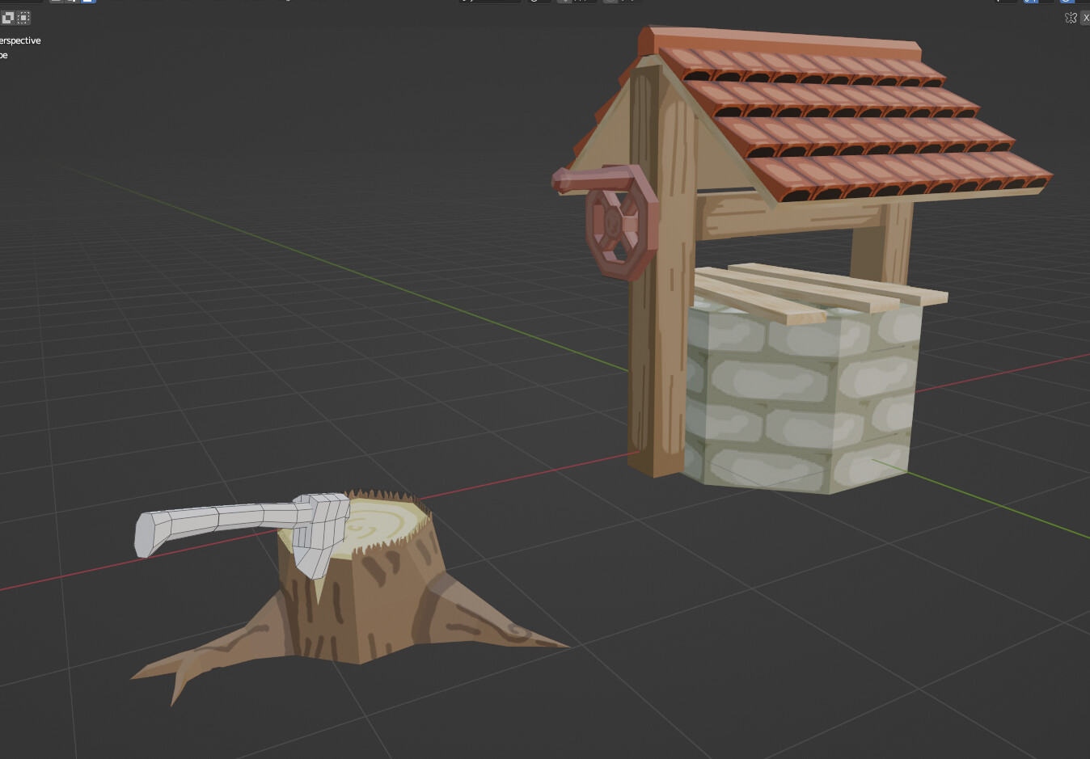
Task: Click the snapping magnet icon
Action: [x=563, y=2]
